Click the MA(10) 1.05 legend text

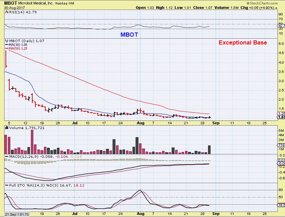coord(18,45)
